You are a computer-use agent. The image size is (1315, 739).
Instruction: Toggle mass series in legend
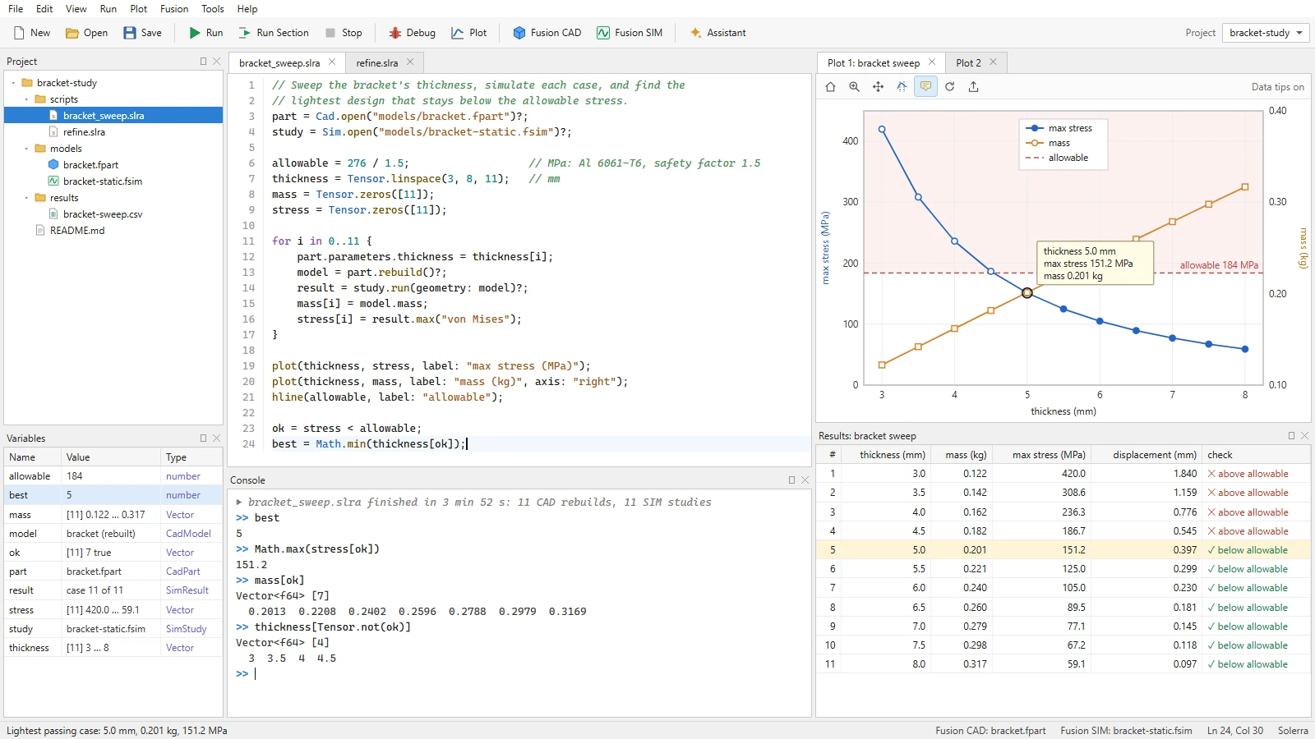1048,143
